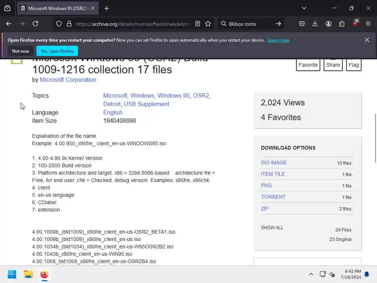Open the 'Windows 95' topic link
This screenshot has width=377, height=283.
click(x=174, y=95)
